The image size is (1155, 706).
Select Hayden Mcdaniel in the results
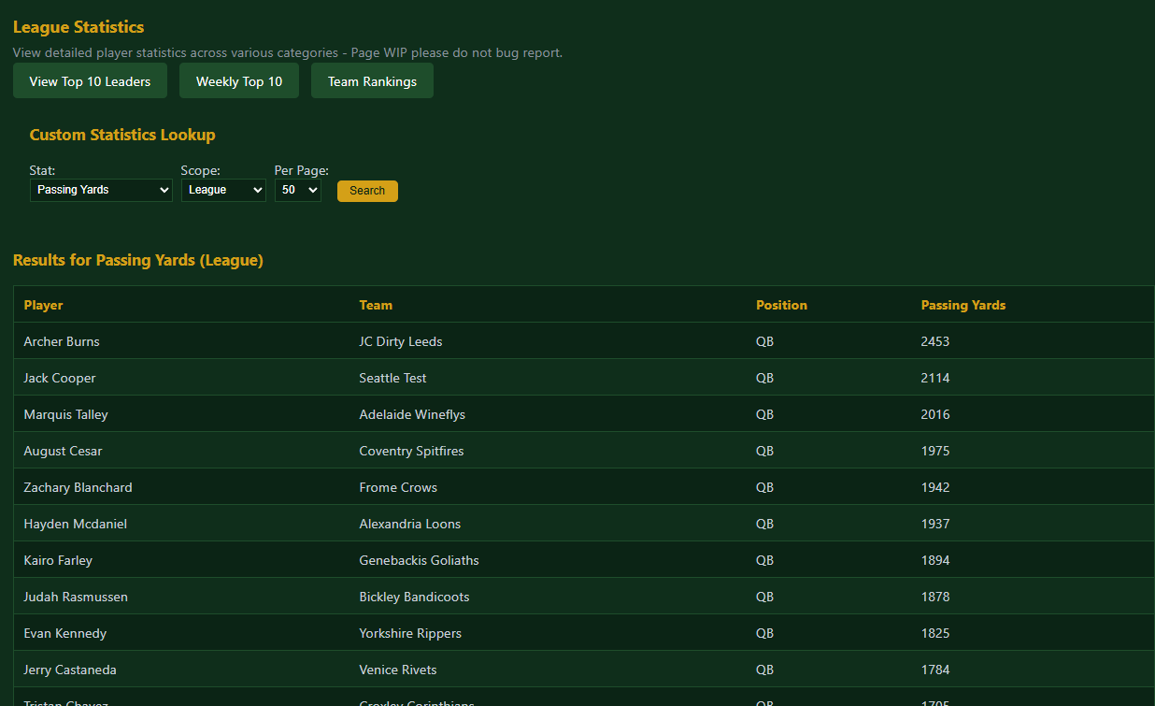[75, 524]
